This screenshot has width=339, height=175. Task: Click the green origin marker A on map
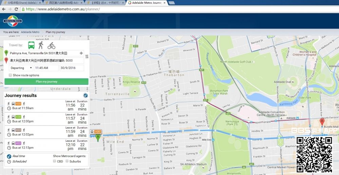tap(98, 137)
